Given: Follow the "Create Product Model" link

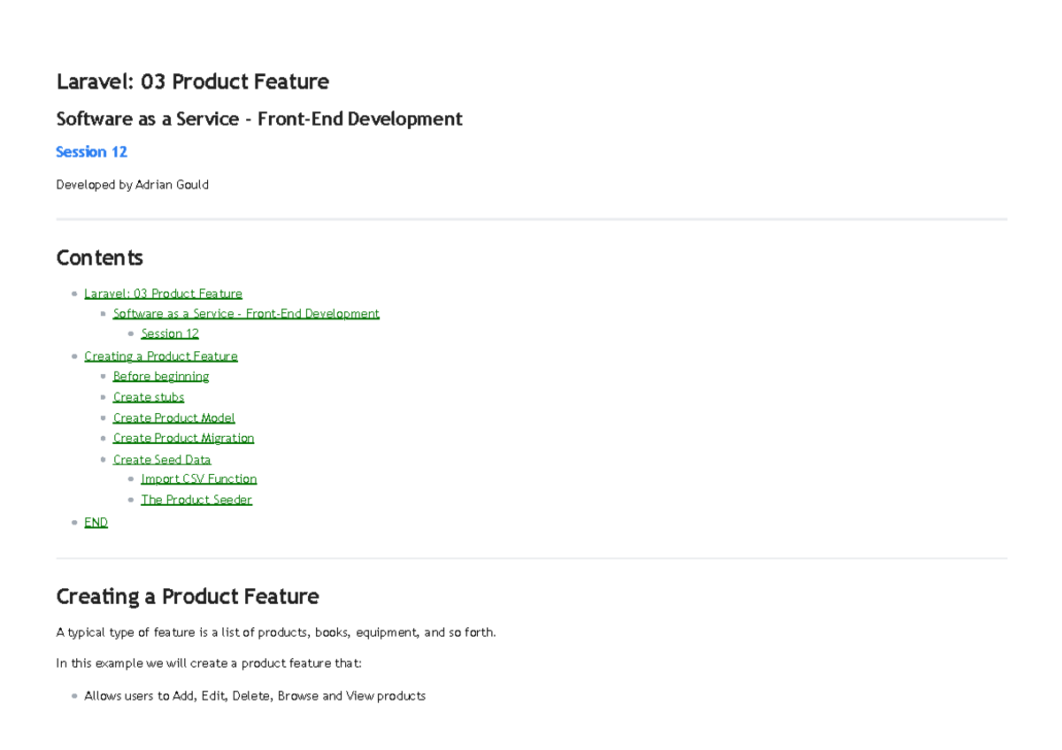Looking at the screenshot, I should pyautogui.click(x=173, y=417).
